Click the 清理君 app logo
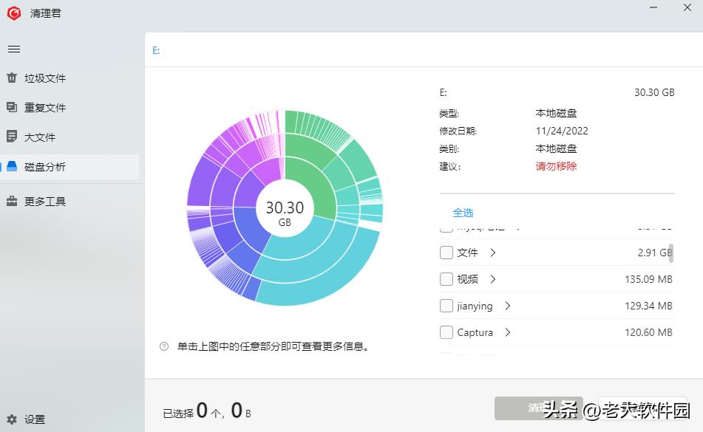The width and height of the screenshot is (703, 432). (x=13, y=13)
